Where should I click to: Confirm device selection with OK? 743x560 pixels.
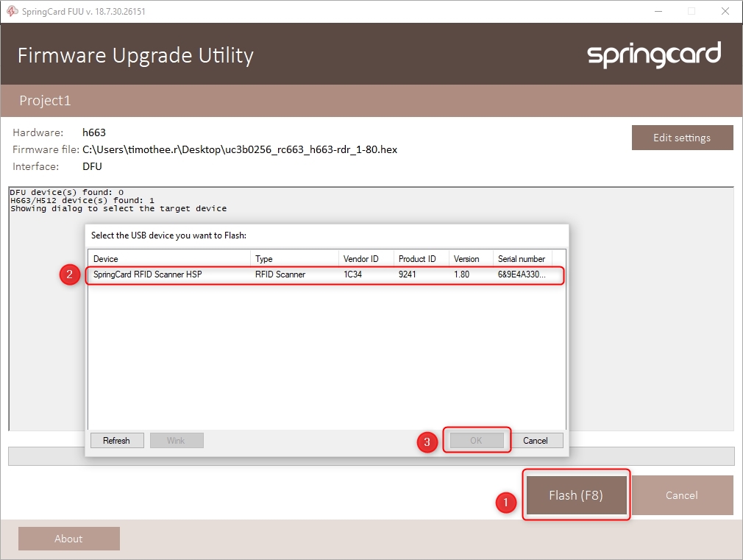(476, 441)
